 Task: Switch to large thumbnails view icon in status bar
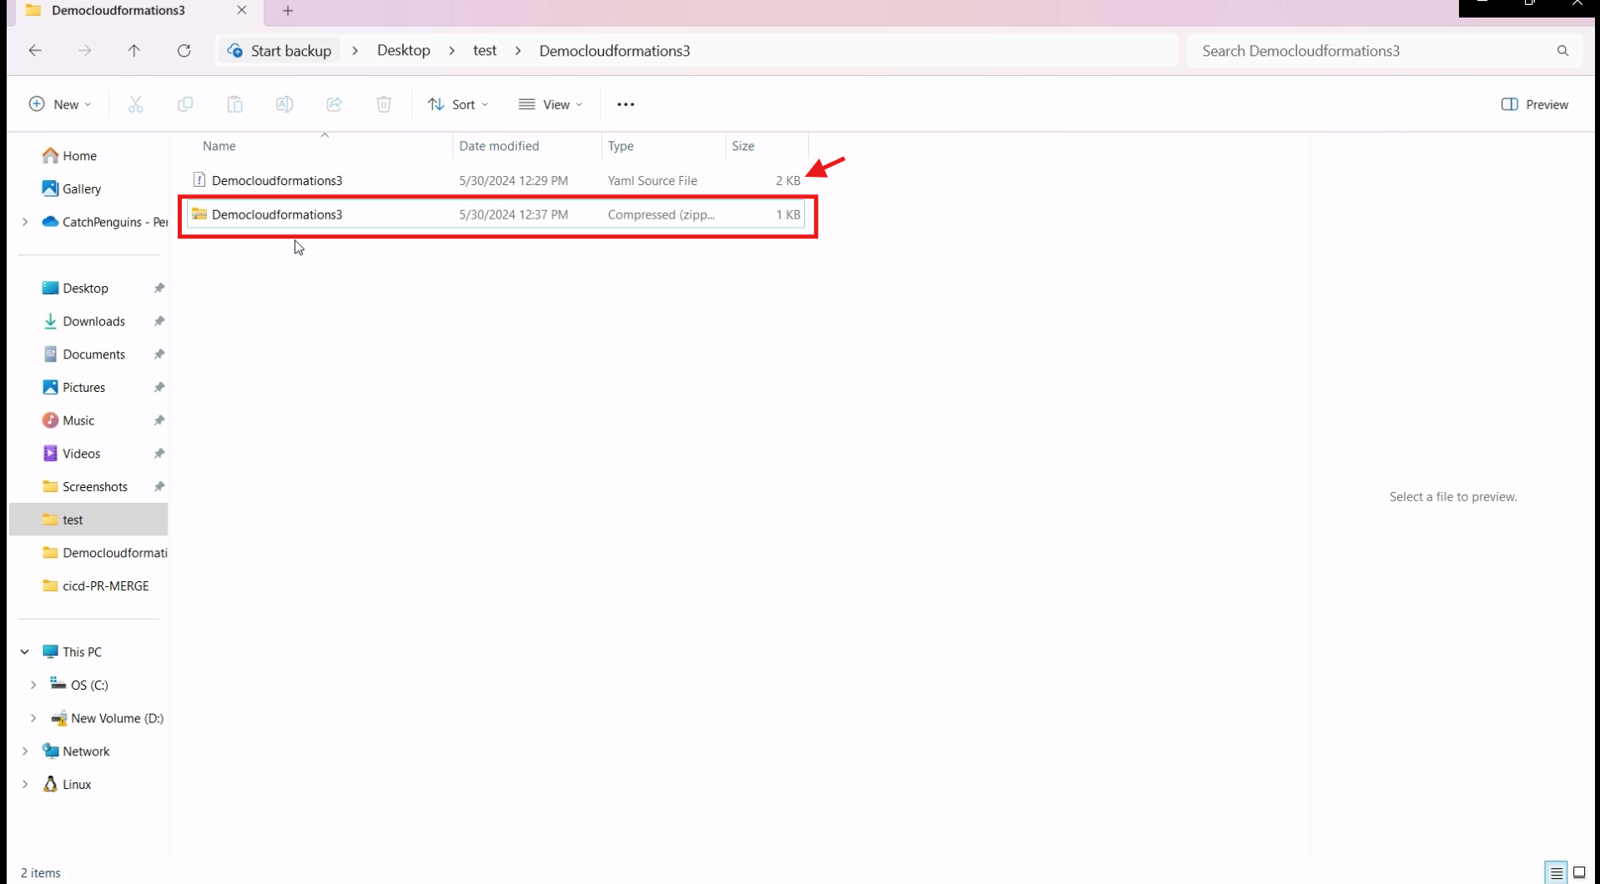pos(1579,873)
